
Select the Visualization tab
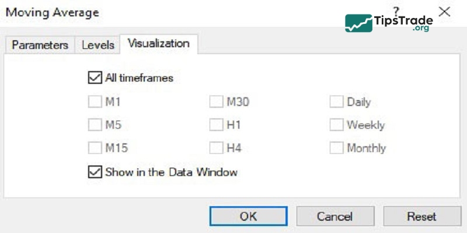point(158,44)
